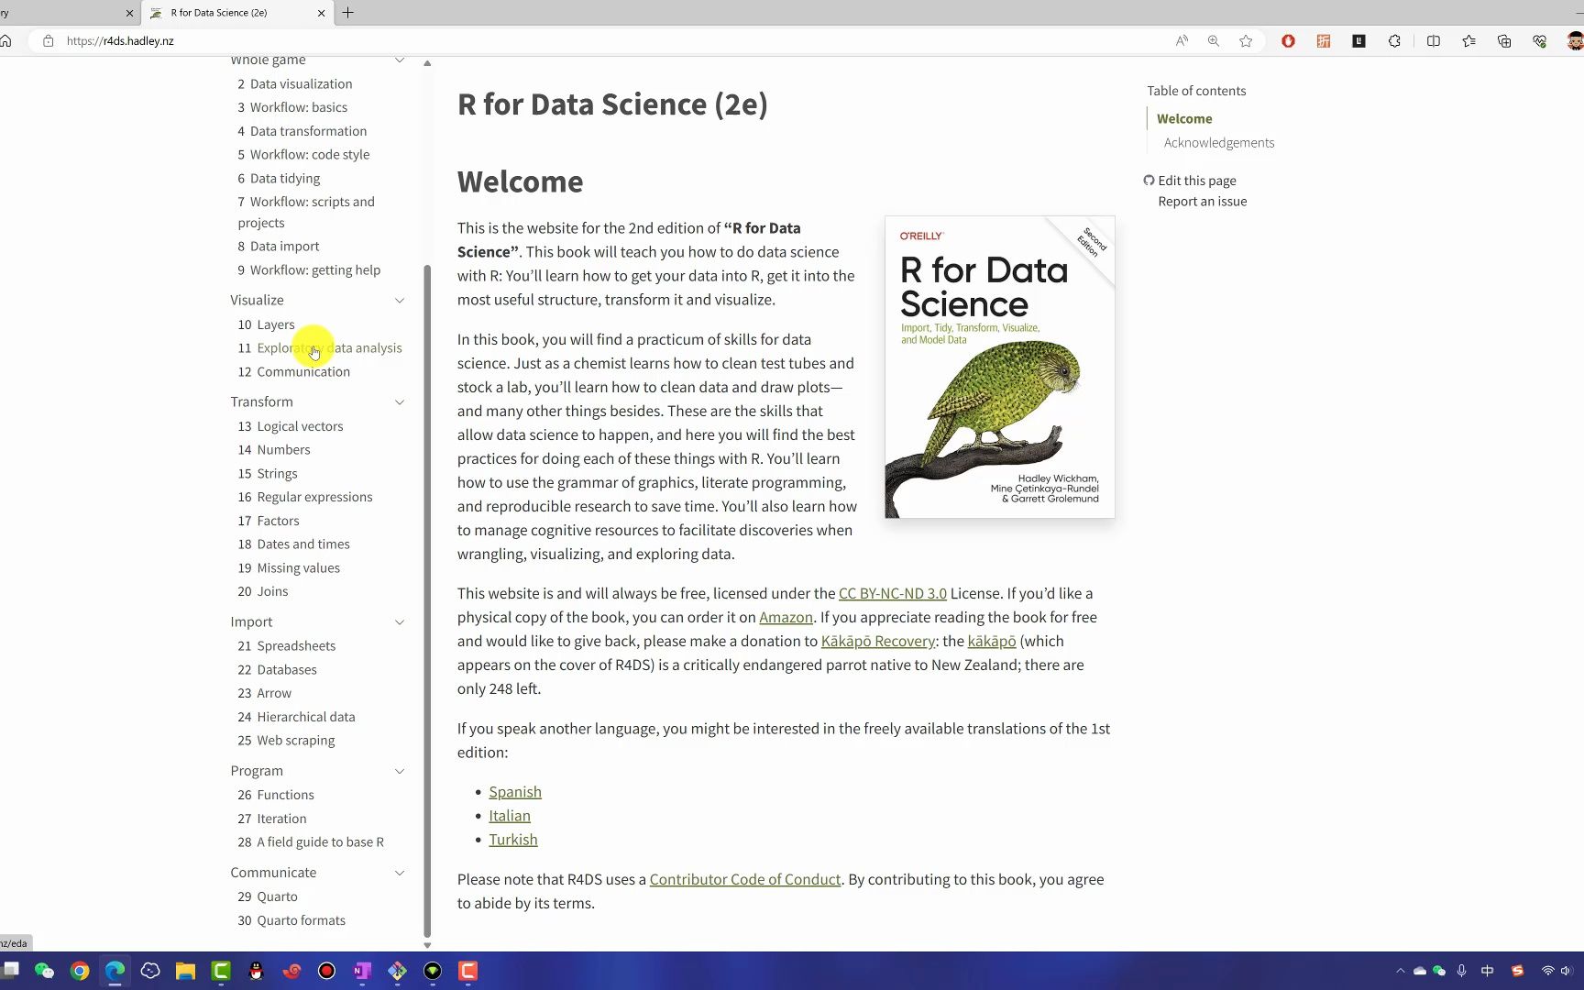Open chapter 25 Web scraping
Viewport: 1584px width, 990px height.
pos(286,741)
